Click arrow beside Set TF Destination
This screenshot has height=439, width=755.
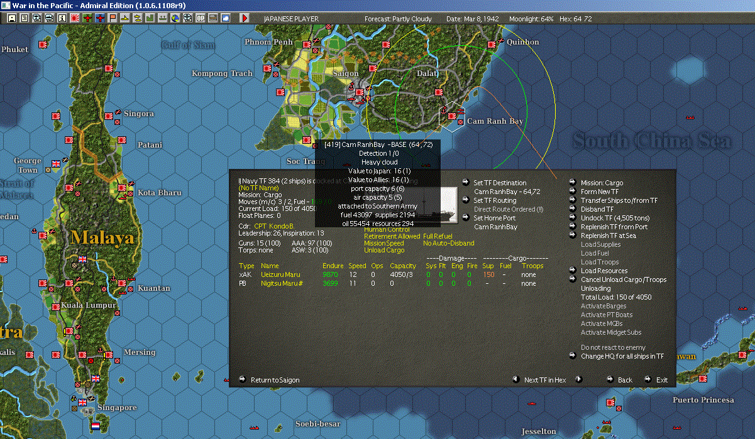465,183
